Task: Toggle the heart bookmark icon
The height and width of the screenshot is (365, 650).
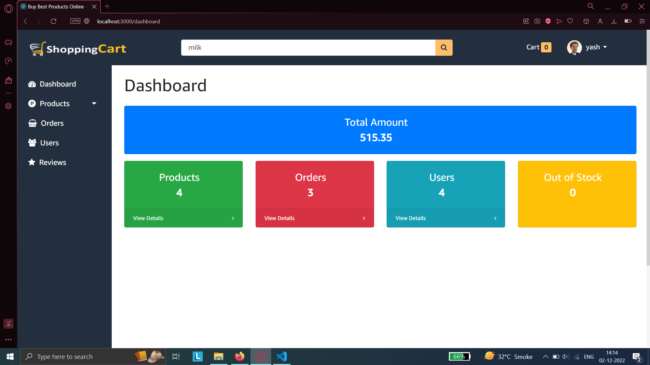Action: pyautogui.click(x=570, y=21)
